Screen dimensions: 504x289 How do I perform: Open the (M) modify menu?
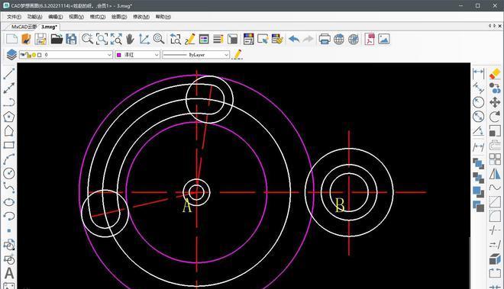[x=141, y=17]
